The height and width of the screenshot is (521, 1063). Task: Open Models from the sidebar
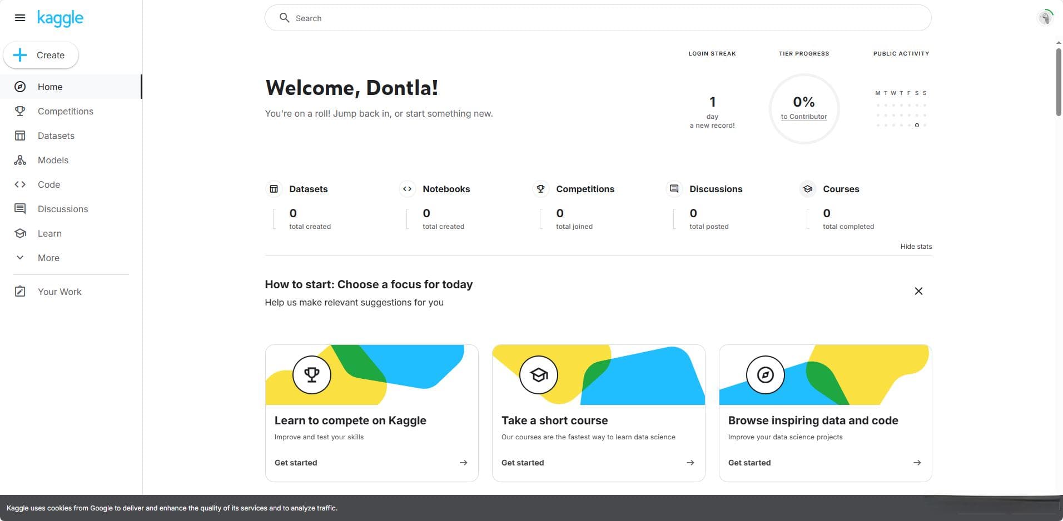71,160
